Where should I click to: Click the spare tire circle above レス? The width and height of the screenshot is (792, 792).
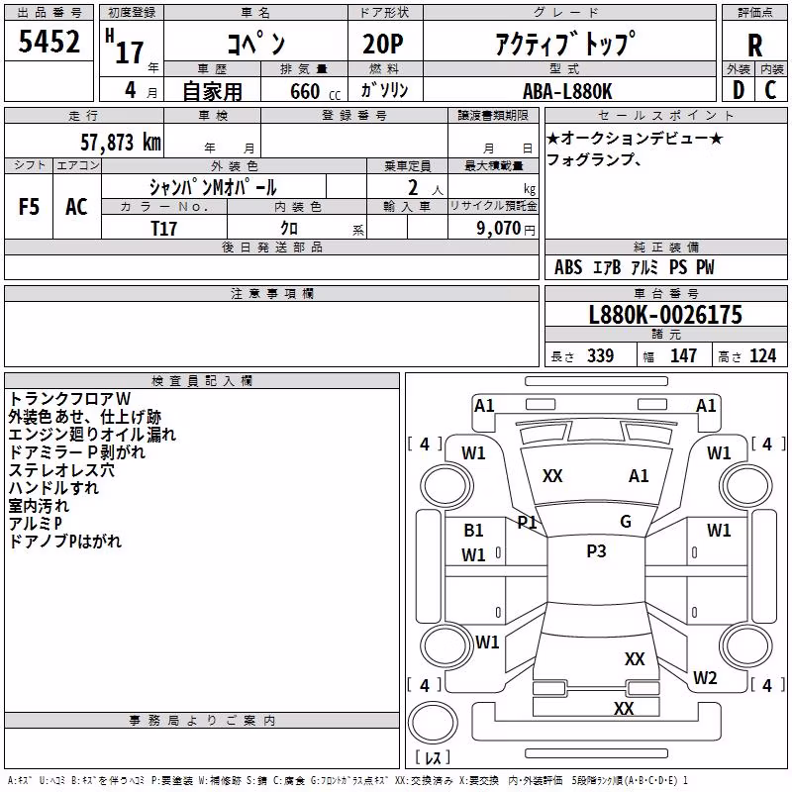tap(433, 723)
